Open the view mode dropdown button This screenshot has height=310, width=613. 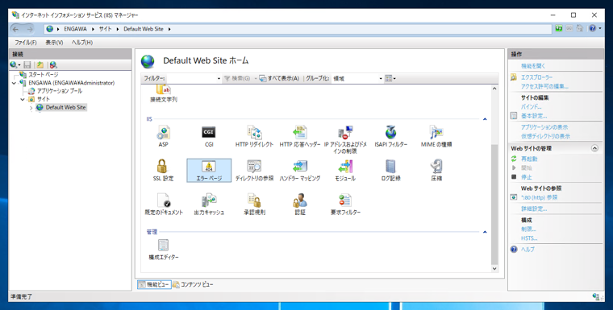point(390,78)
